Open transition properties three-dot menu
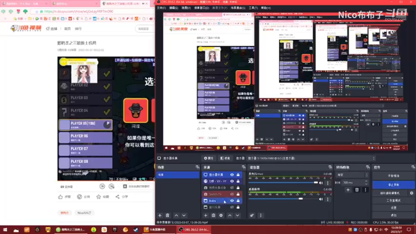Viewport: 416px width, 234px height. click(366, 190)
